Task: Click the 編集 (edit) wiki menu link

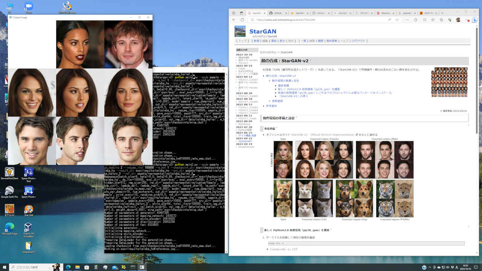Action: pyautogui.click(x=265, y=41)
